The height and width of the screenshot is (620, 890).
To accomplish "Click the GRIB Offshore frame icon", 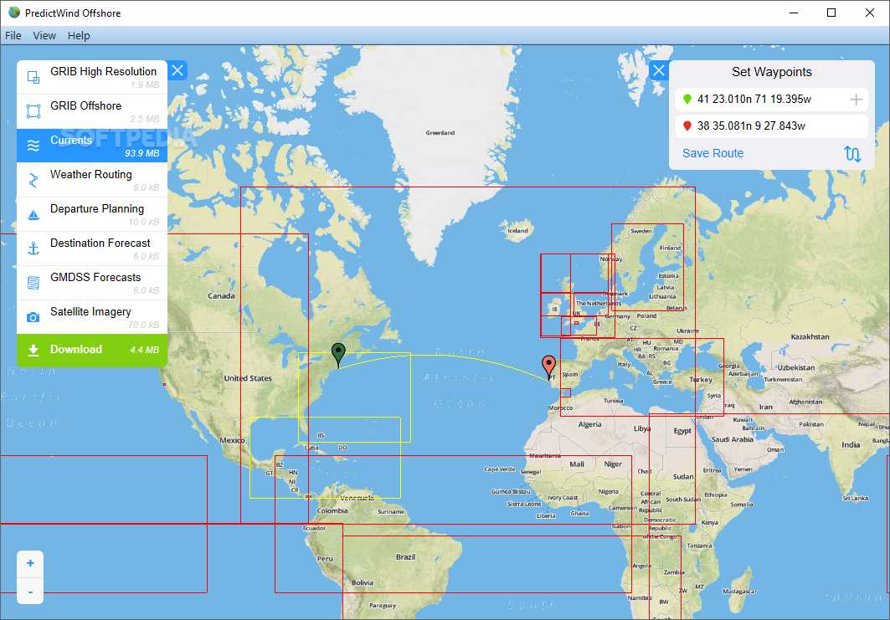I will (x=33, y=111).
